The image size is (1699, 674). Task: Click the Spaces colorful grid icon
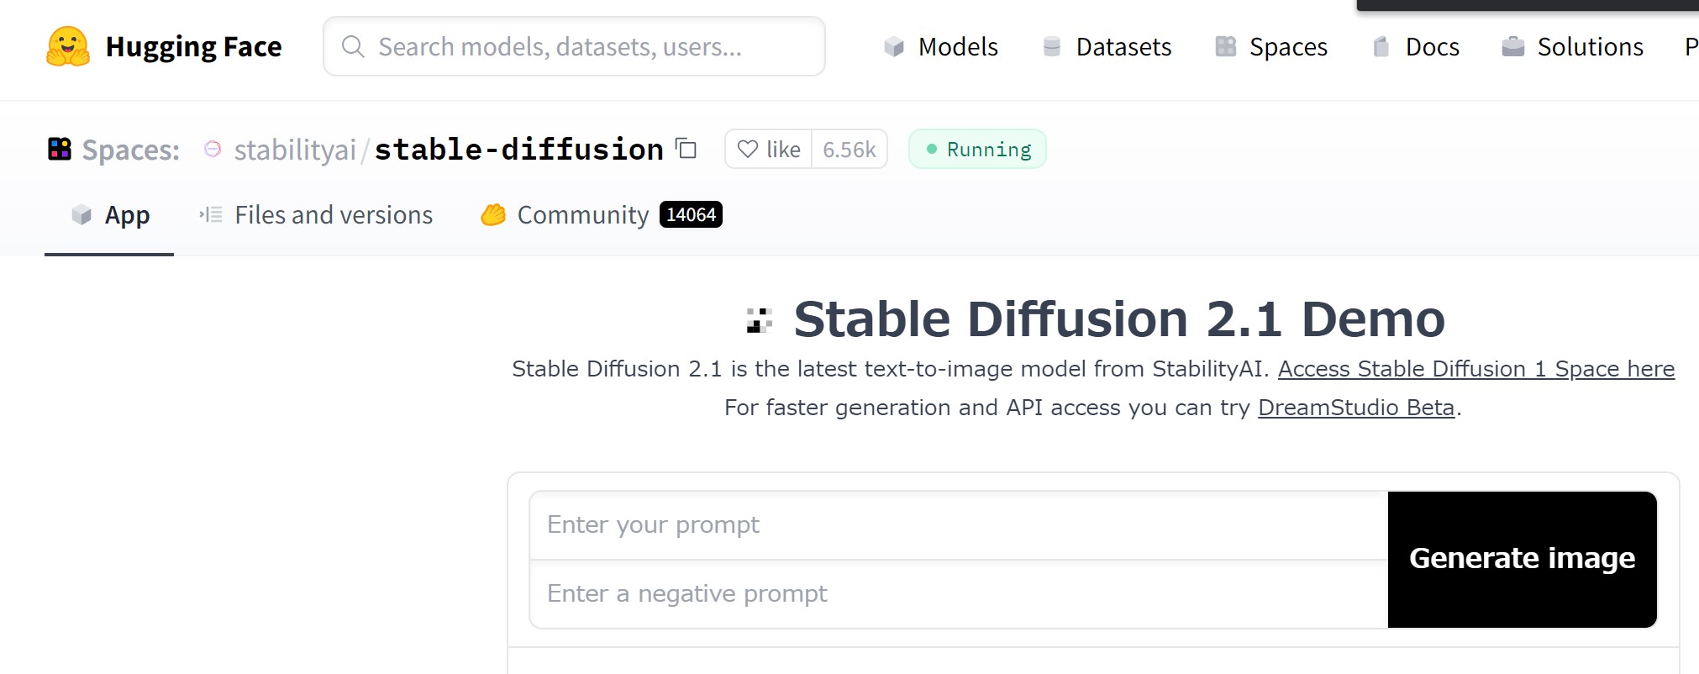point(60,149)
